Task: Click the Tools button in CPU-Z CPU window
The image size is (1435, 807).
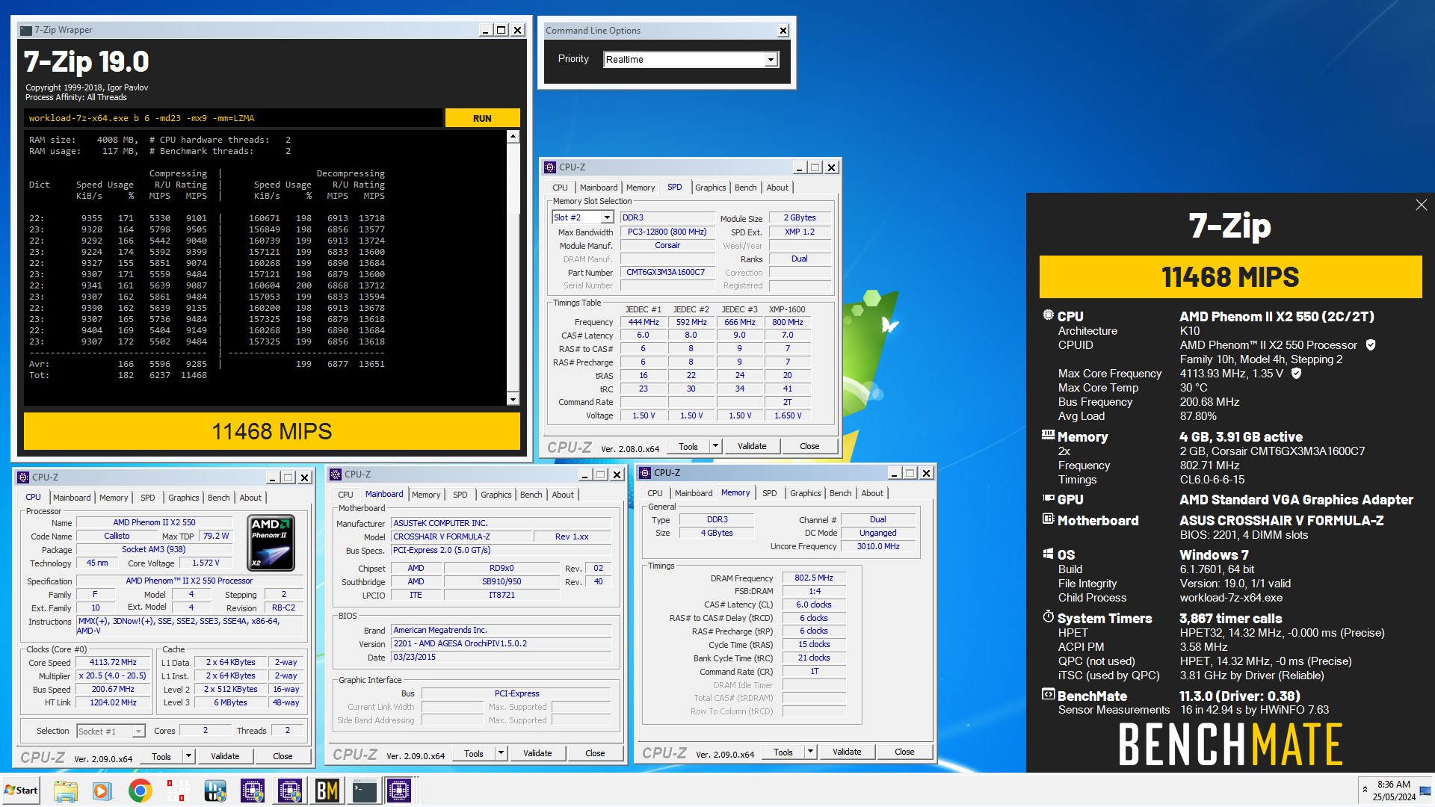Action: 161,756
